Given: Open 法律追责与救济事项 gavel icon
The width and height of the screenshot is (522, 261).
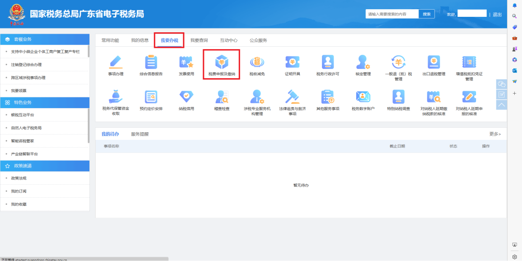Looking at the screenshot, I should pos(292,98).
